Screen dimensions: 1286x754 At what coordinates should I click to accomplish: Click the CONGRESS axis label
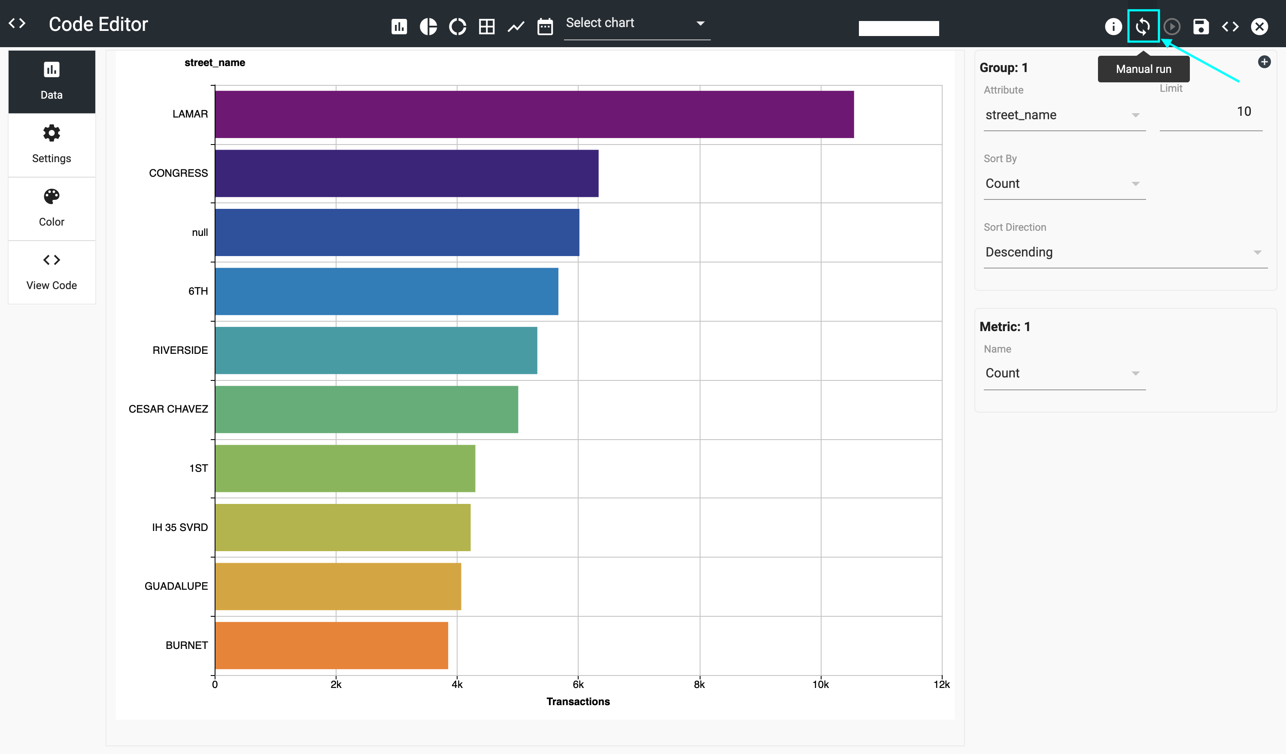click(x=178, y=173)
